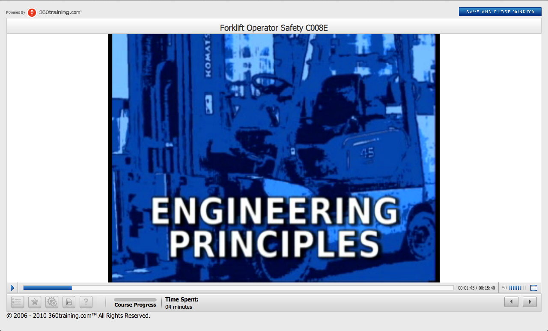This screenshot has width=548, height=331.
Task: Play the forklift training video
Action: tap(12, 288)
